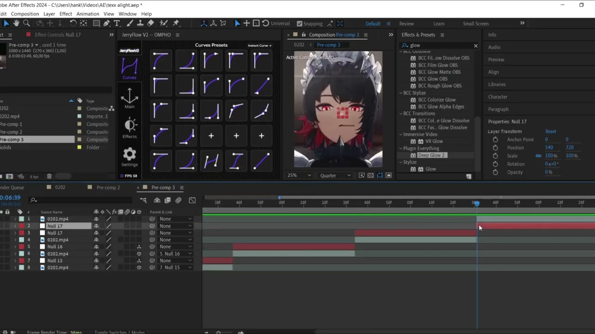Select the Type tool
Image resolution: width=595 pixels, height=334 pixels.
coord(118,23)
